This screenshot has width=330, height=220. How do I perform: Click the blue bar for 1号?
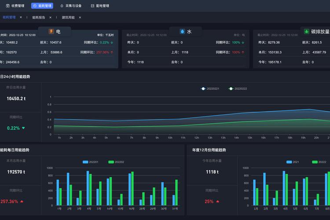[58, 192]
